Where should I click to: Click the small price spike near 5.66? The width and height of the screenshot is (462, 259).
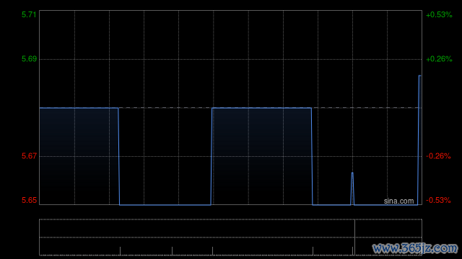352,188
